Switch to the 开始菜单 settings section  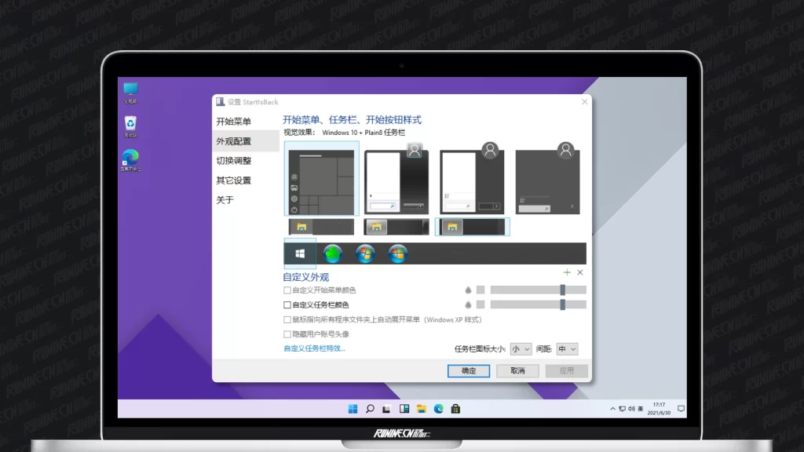tap(234, 122)
